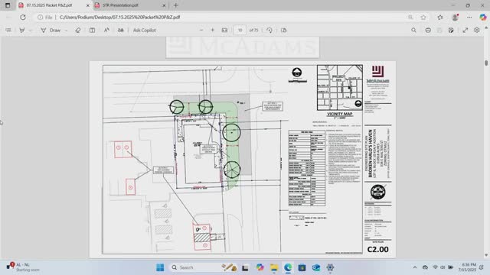490x275 pixels.
Task: Open Copilot sidebar
Action: (483, 17)
